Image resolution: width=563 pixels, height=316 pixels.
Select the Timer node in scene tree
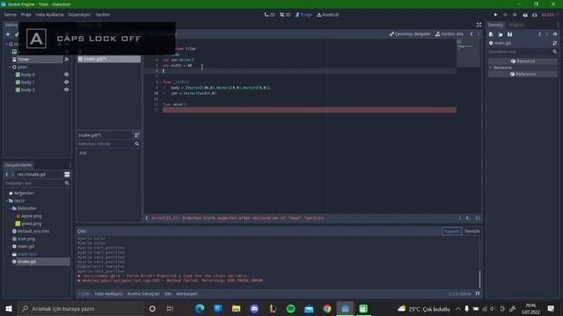[x=24, y=59]
